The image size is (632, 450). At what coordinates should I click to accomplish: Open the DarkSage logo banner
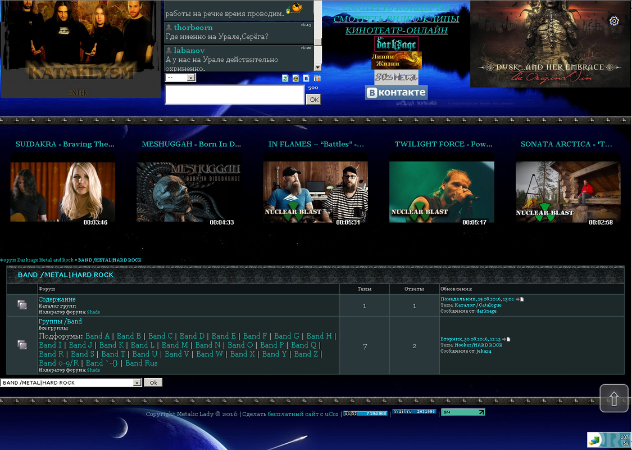pos(396,44)
